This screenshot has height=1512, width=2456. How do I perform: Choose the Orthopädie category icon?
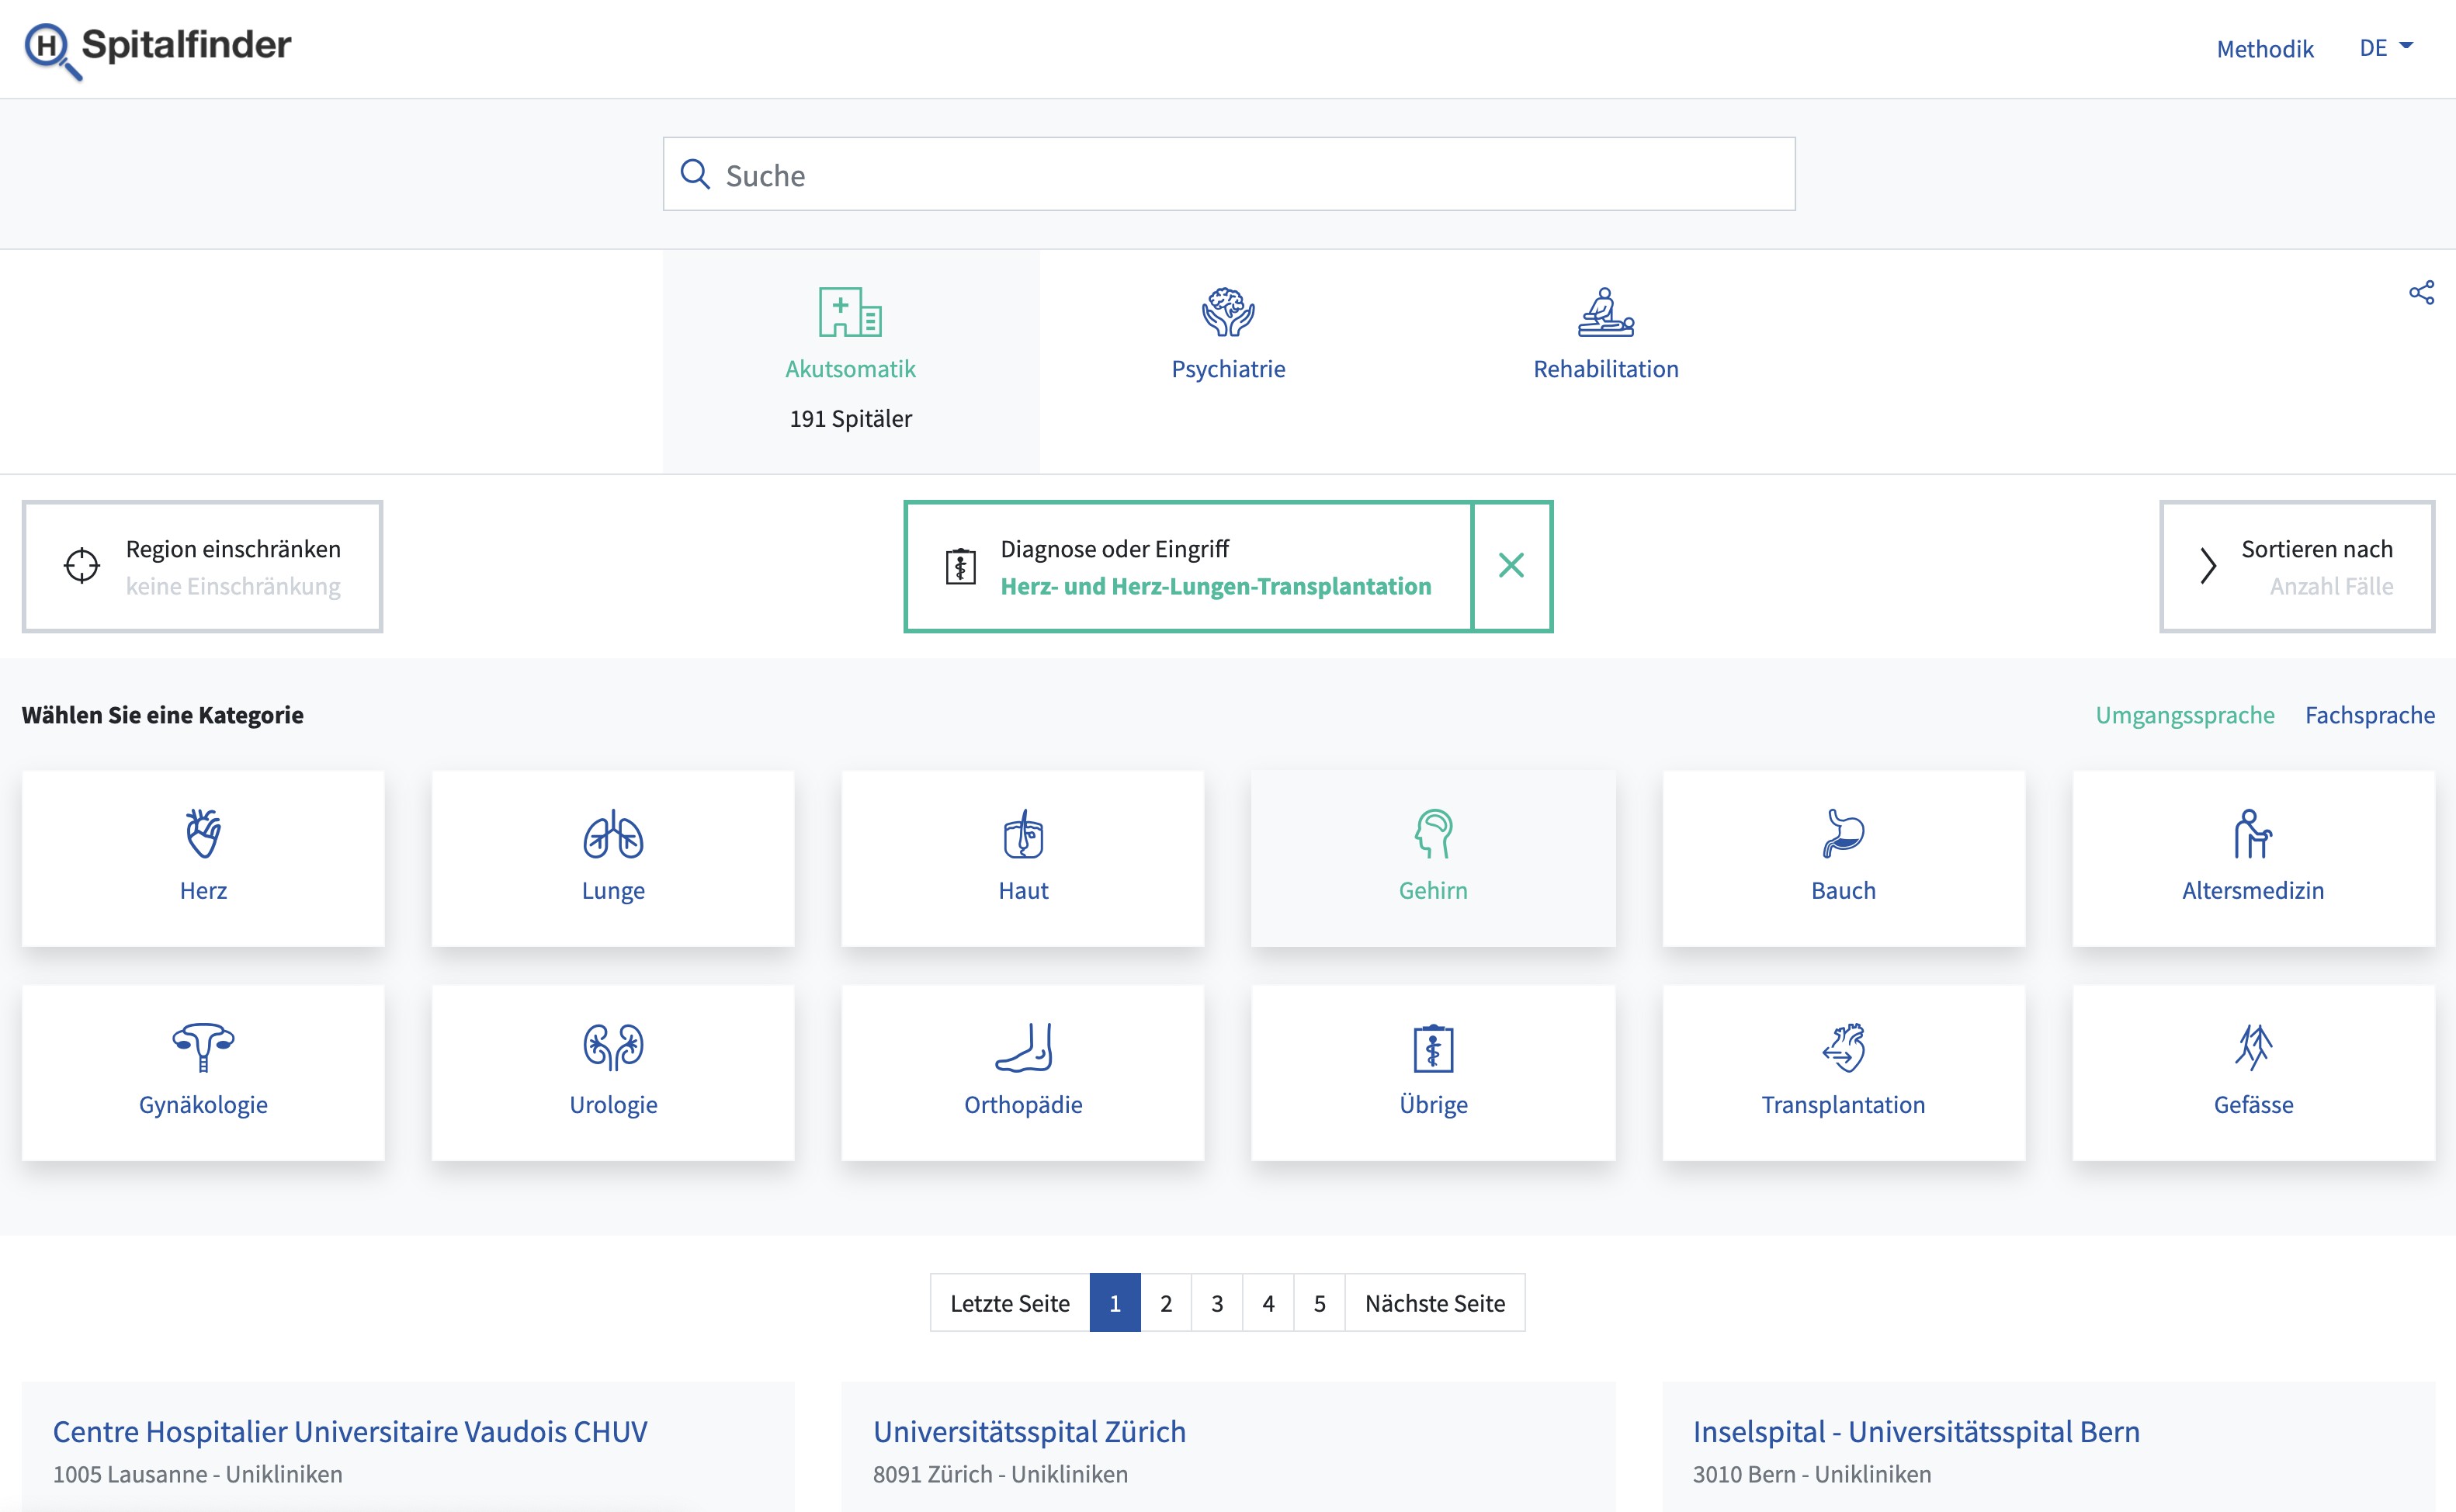[1023, 1047]
